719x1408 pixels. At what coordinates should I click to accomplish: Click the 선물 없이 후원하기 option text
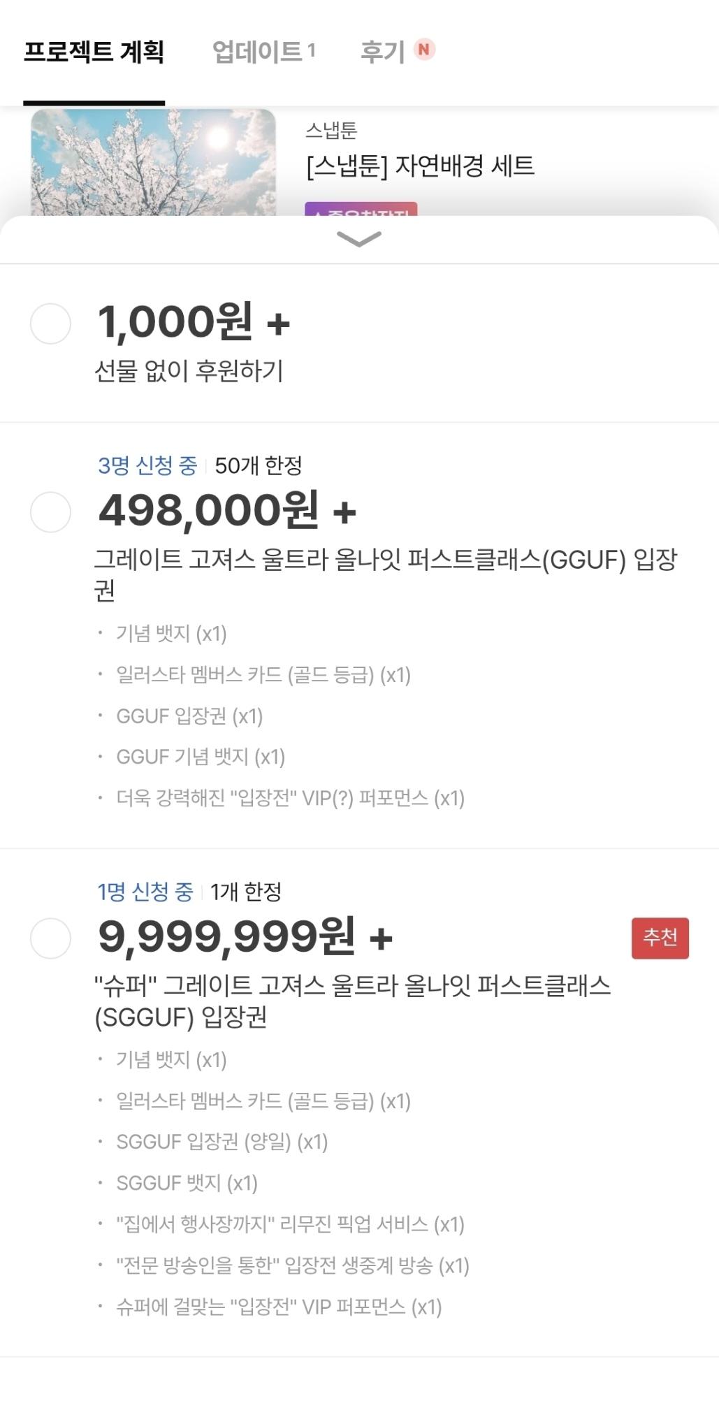pyautogui.click(x=189, y=371)
